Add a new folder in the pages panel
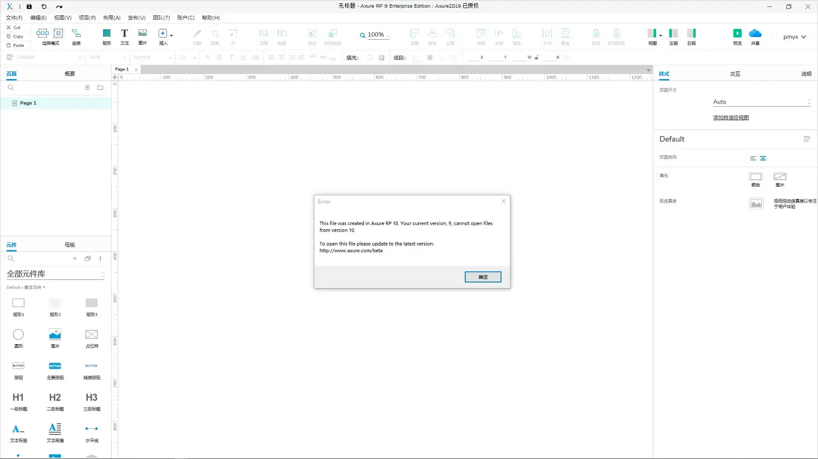818x459 pixels. click(x=100, y=88)
